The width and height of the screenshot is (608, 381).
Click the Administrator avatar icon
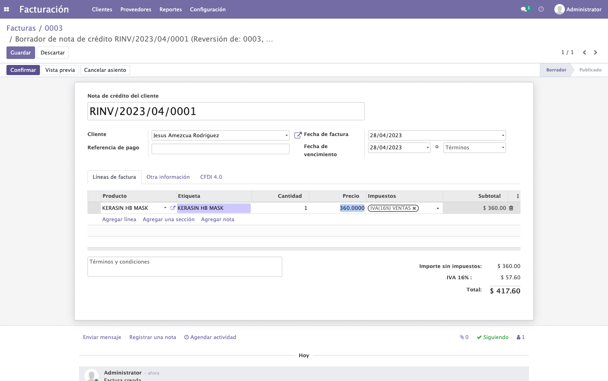pos(559,9)
